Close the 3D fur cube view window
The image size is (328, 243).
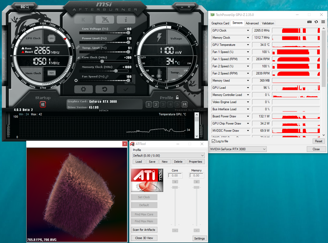pyautogui.click(x=125, y=144)
